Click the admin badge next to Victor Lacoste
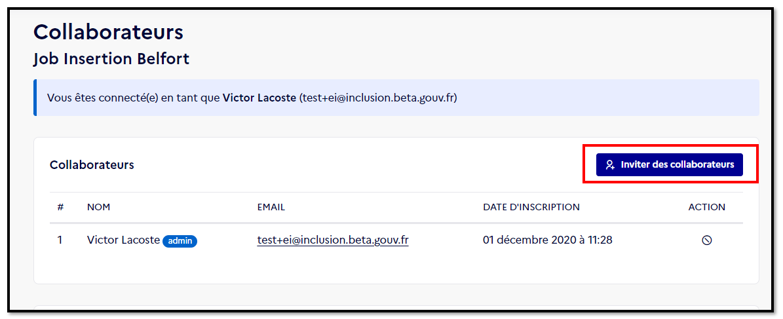 click(180, 241)
